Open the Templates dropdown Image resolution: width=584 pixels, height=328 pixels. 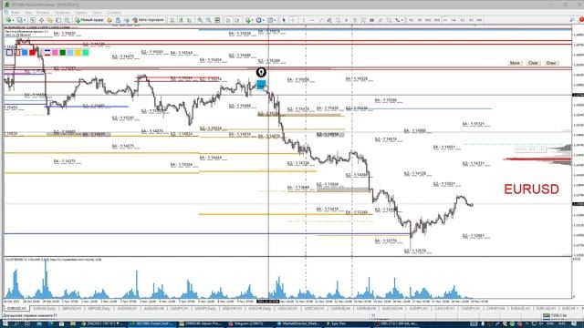pos(272,20)
